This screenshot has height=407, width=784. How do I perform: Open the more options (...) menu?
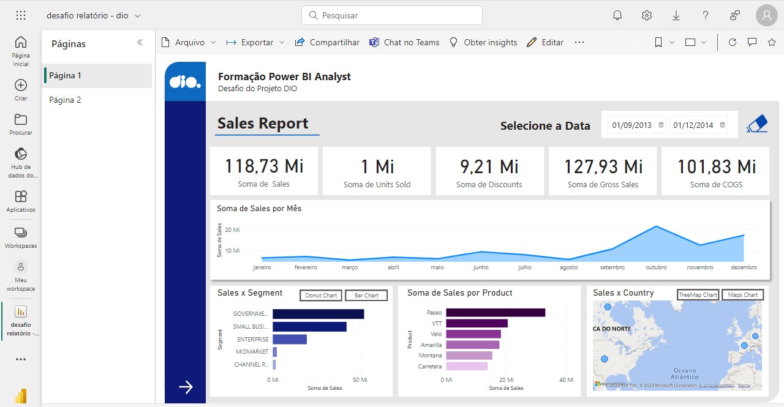tap(579, 42)
